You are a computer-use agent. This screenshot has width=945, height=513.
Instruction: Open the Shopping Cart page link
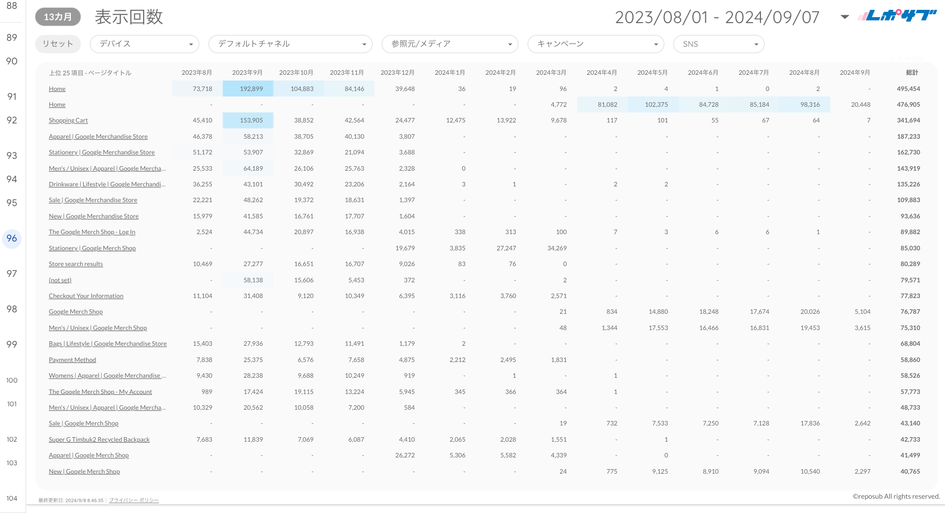(68, 120)
